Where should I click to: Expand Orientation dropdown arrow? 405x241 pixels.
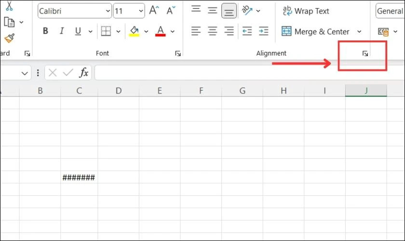coord(258,11)
